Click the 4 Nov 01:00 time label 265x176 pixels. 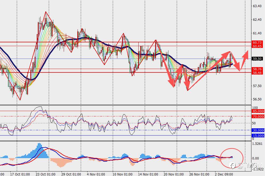pos(96,174)
